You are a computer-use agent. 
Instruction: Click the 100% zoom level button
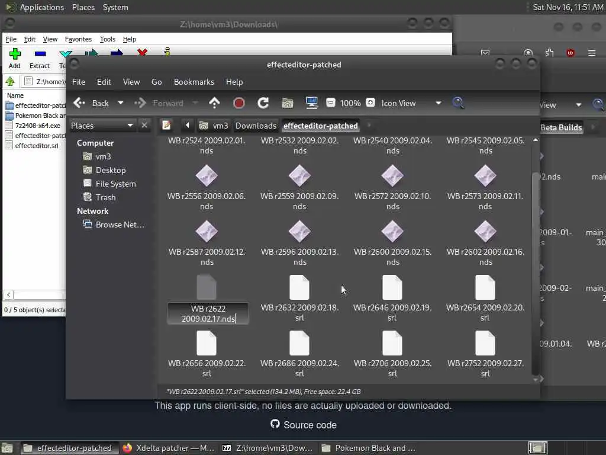[350, 103]
